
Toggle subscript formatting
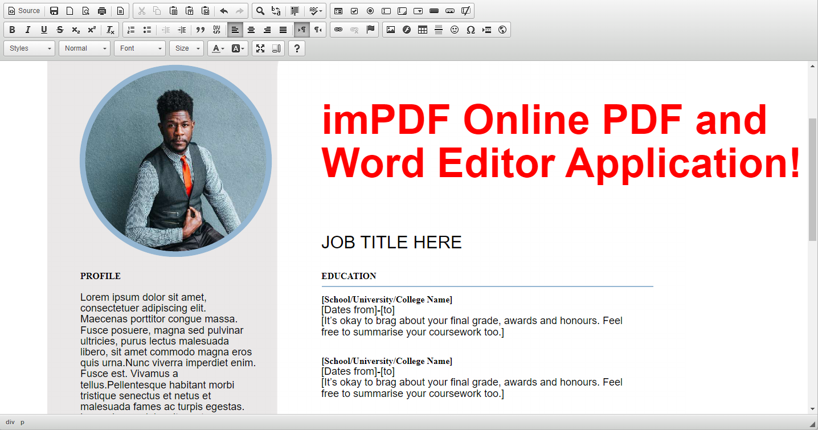(x=76, y=30)
